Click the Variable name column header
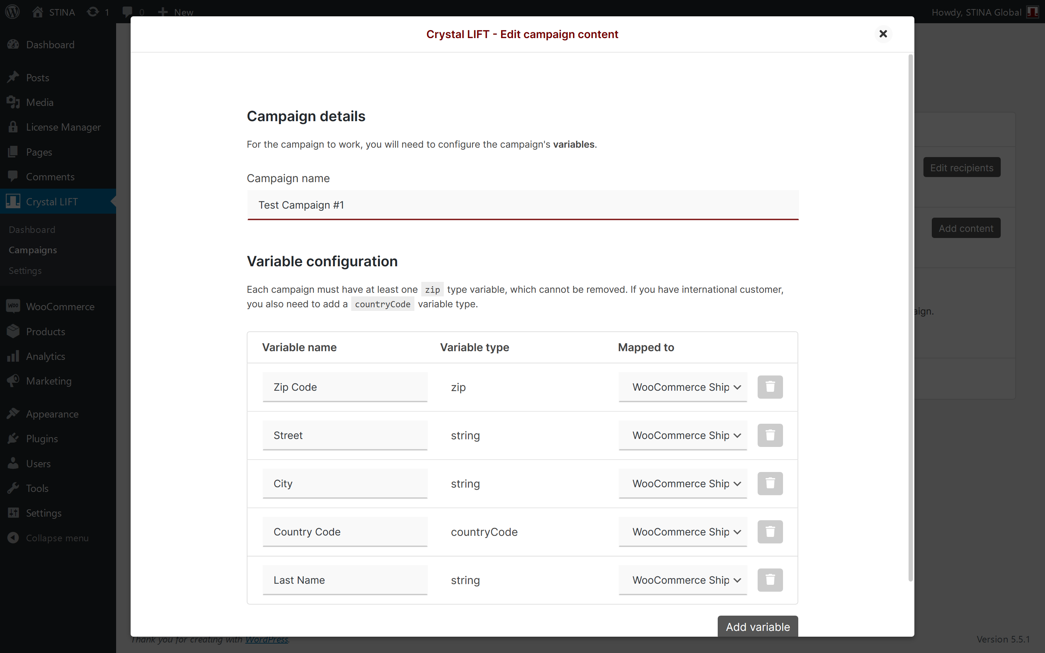The height and width of the screenshot is (653, 1045). 299,347
